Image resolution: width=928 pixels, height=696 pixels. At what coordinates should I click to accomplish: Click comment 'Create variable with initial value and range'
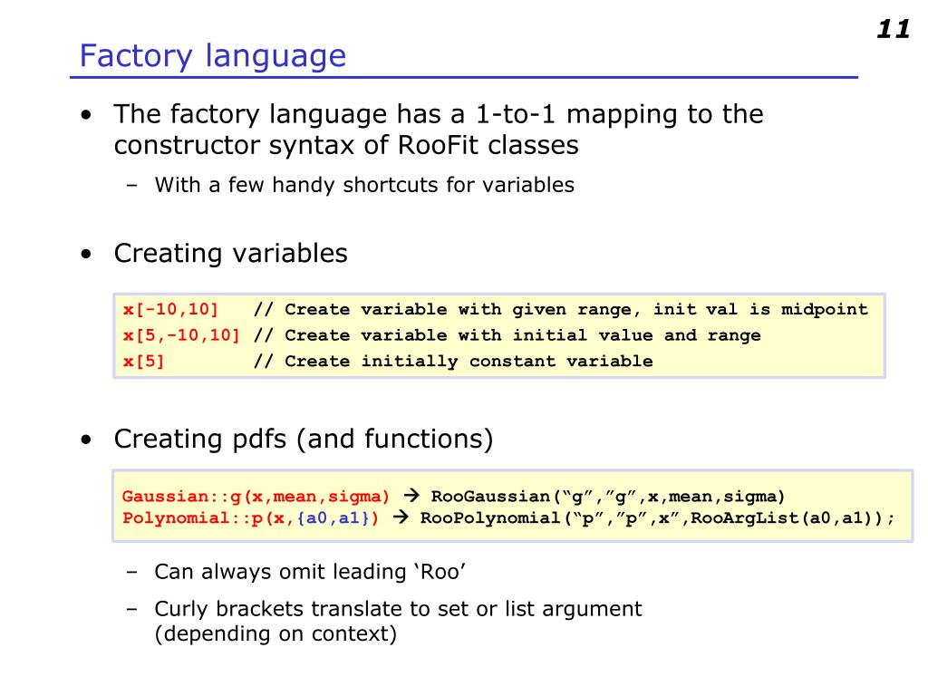click(523, 335)
